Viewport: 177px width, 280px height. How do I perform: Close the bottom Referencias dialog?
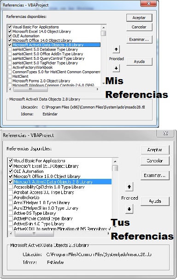pos(165,133)
